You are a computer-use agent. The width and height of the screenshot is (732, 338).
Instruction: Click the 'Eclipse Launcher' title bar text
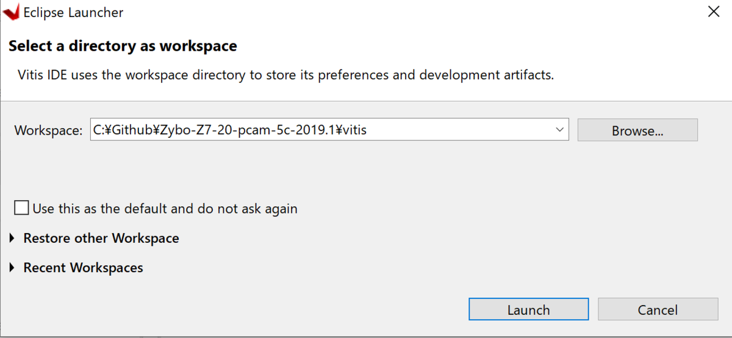click(73, 12)
